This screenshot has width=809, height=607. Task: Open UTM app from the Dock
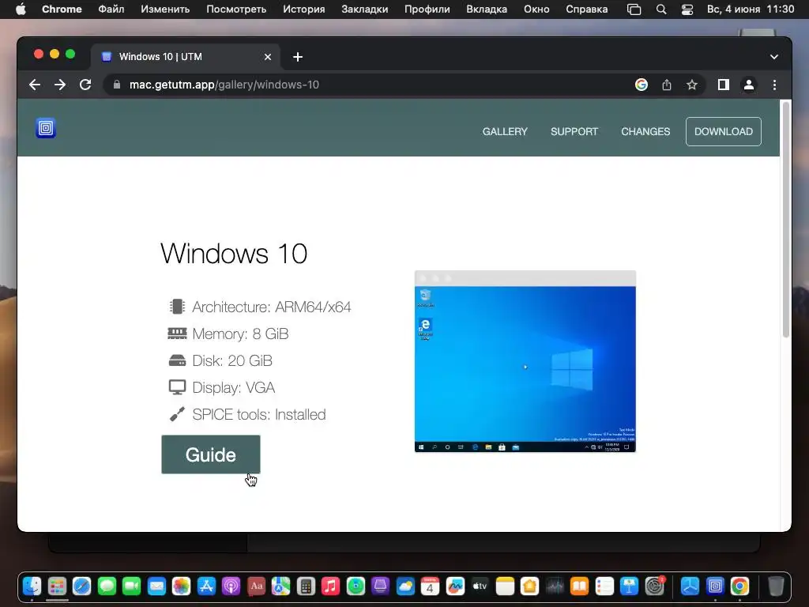click(715, 586)
